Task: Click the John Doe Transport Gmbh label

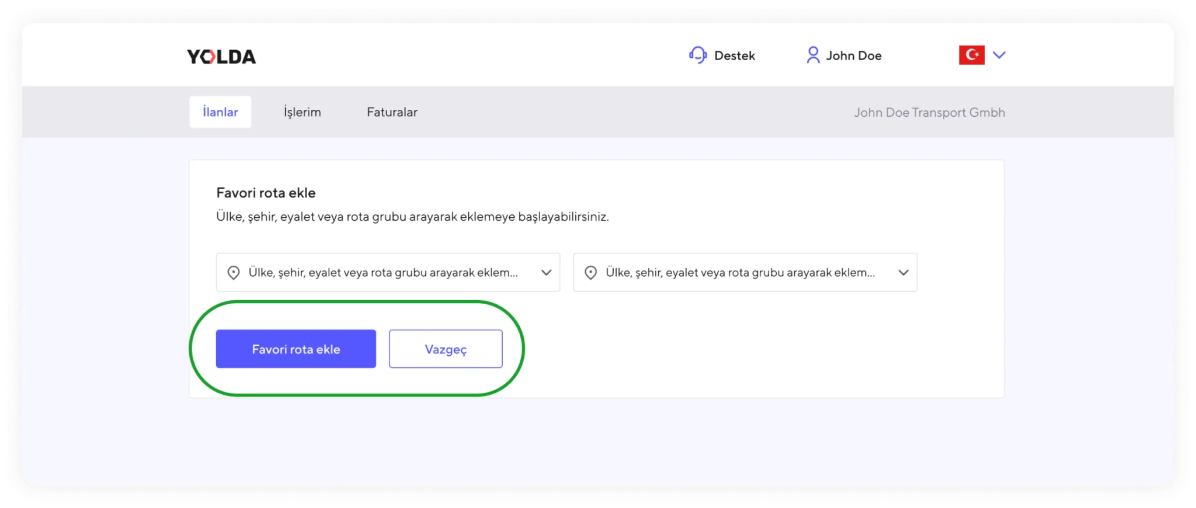Action: coord(929,113)
